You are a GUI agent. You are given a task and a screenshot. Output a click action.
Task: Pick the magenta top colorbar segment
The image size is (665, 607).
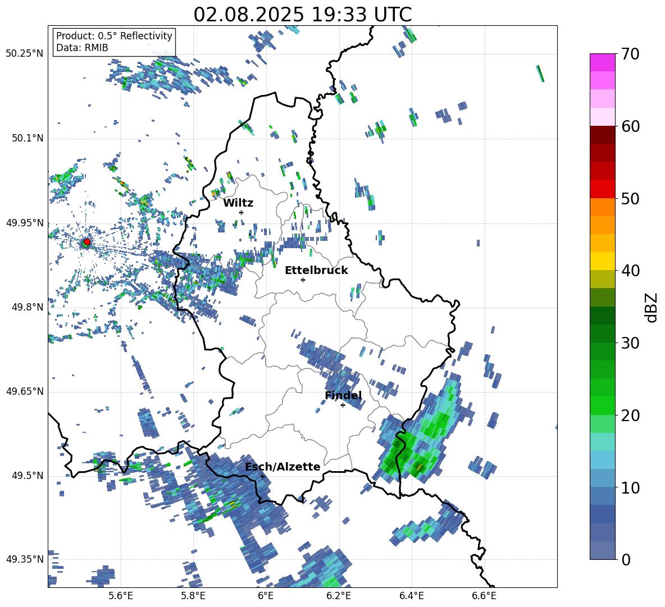tap(602, 62)
